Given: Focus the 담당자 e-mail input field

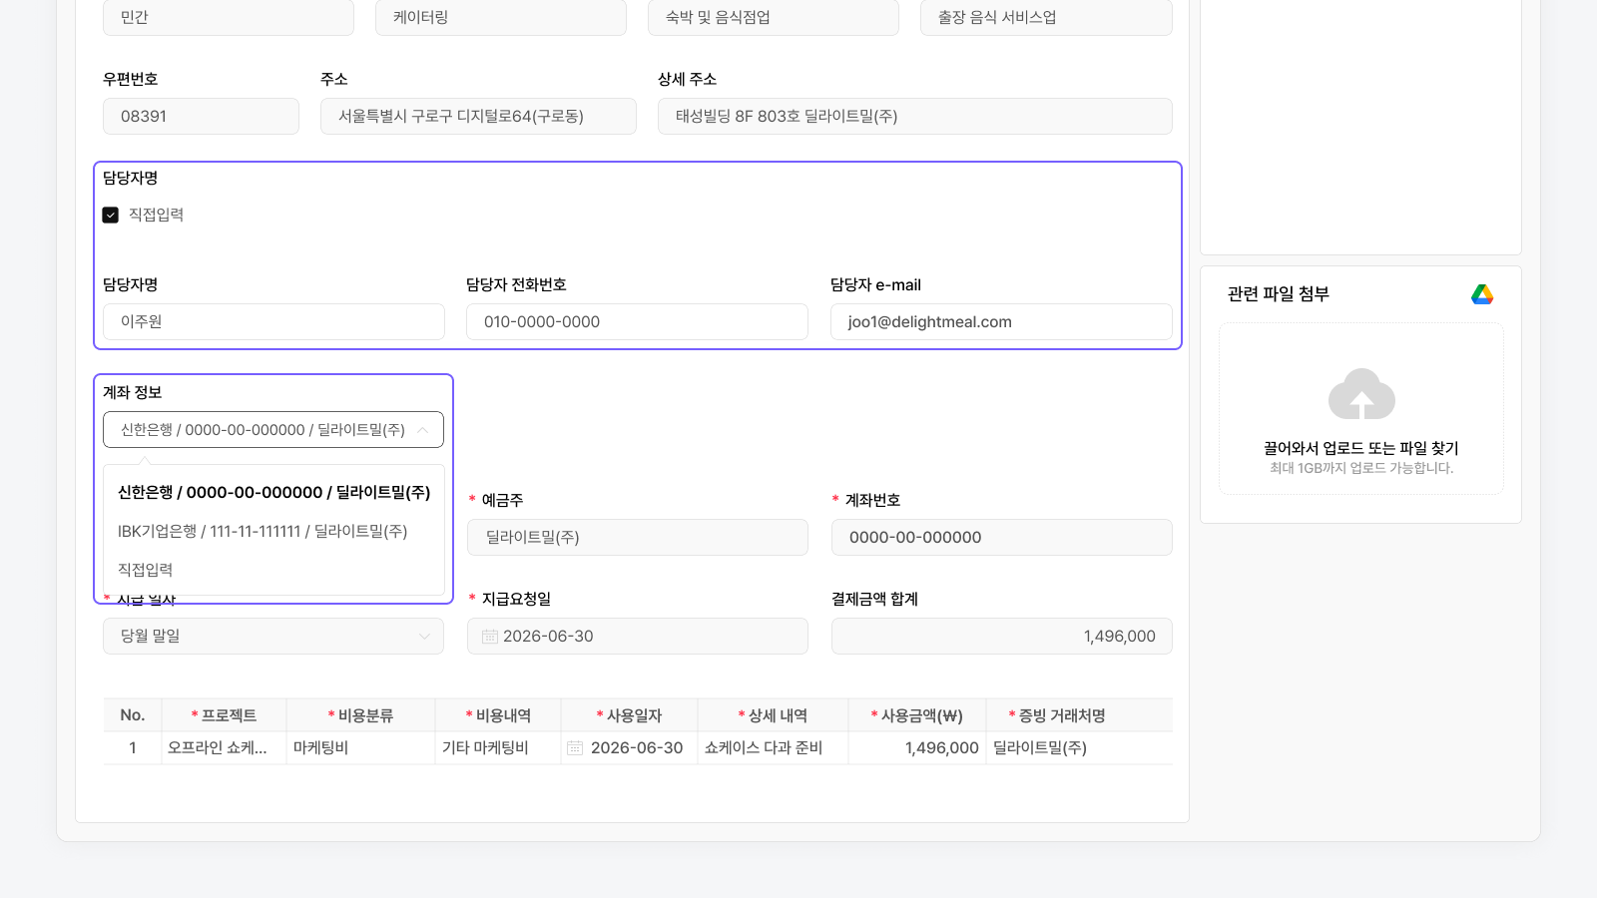Looking at the screenshot, I should click(x=1001, y=322).
